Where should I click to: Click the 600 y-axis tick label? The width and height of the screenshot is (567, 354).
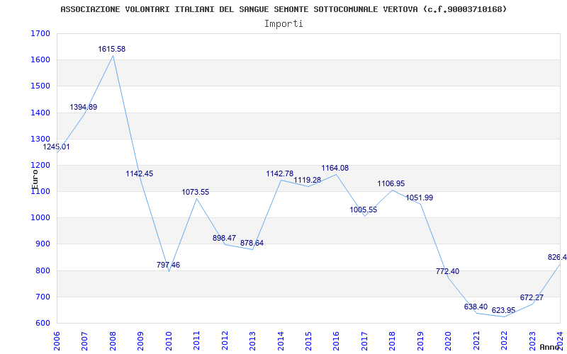[x=43, y=324]
